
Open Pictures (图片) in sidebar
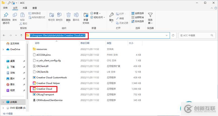click(x=11, y=79)
